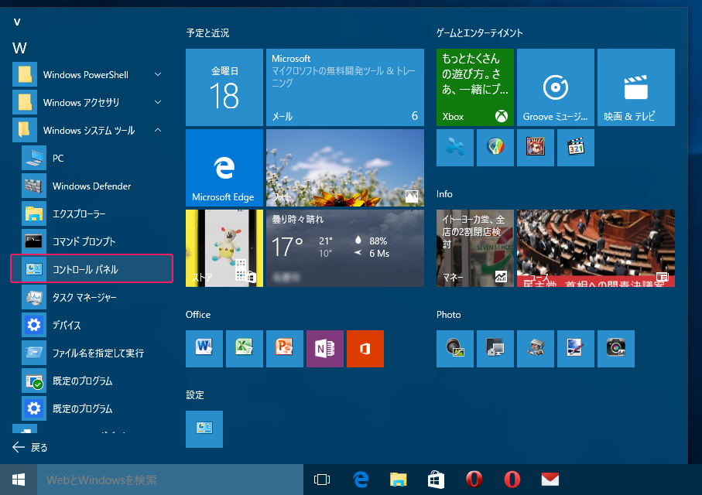Launch the game character portrait tile

[x=536, y=148]
